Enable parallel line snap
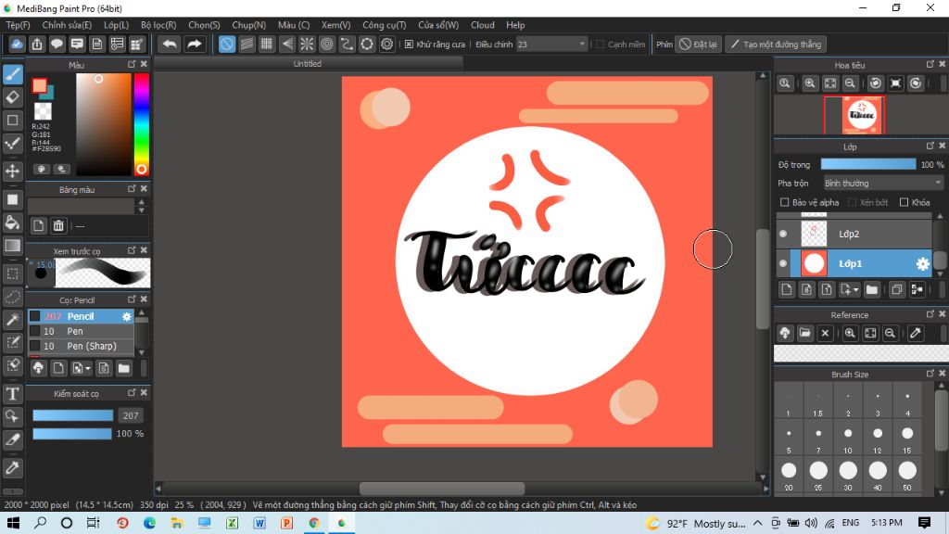 [x=247, y=44]
